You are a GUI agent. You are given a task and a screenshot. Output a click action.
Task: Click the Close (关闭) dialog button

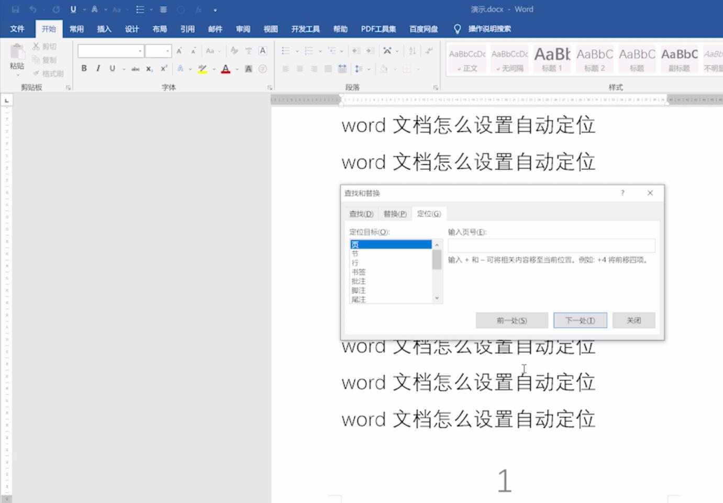634,320
